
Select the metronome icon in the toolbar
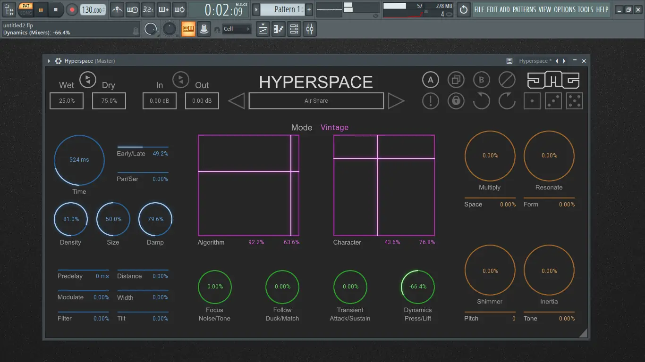point(117,9)
